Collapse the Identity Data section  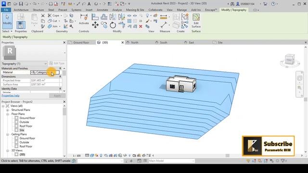60,88
